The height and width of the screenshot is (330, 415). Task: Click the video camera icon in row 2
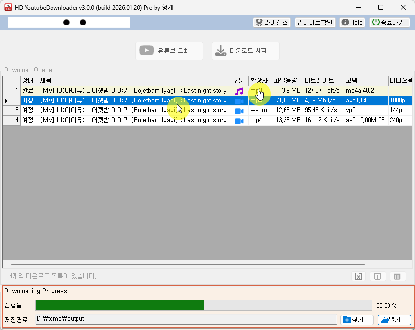point(239,101)
